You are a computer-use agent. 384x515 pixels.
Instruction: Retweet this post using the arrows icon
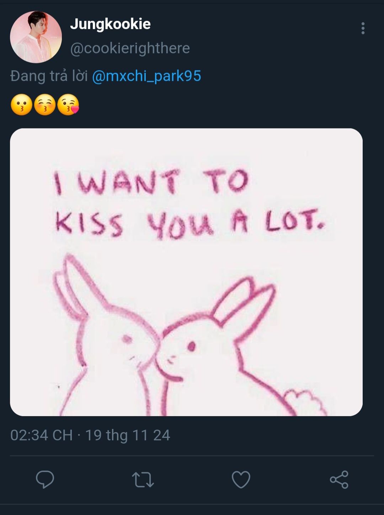[143, 479]
